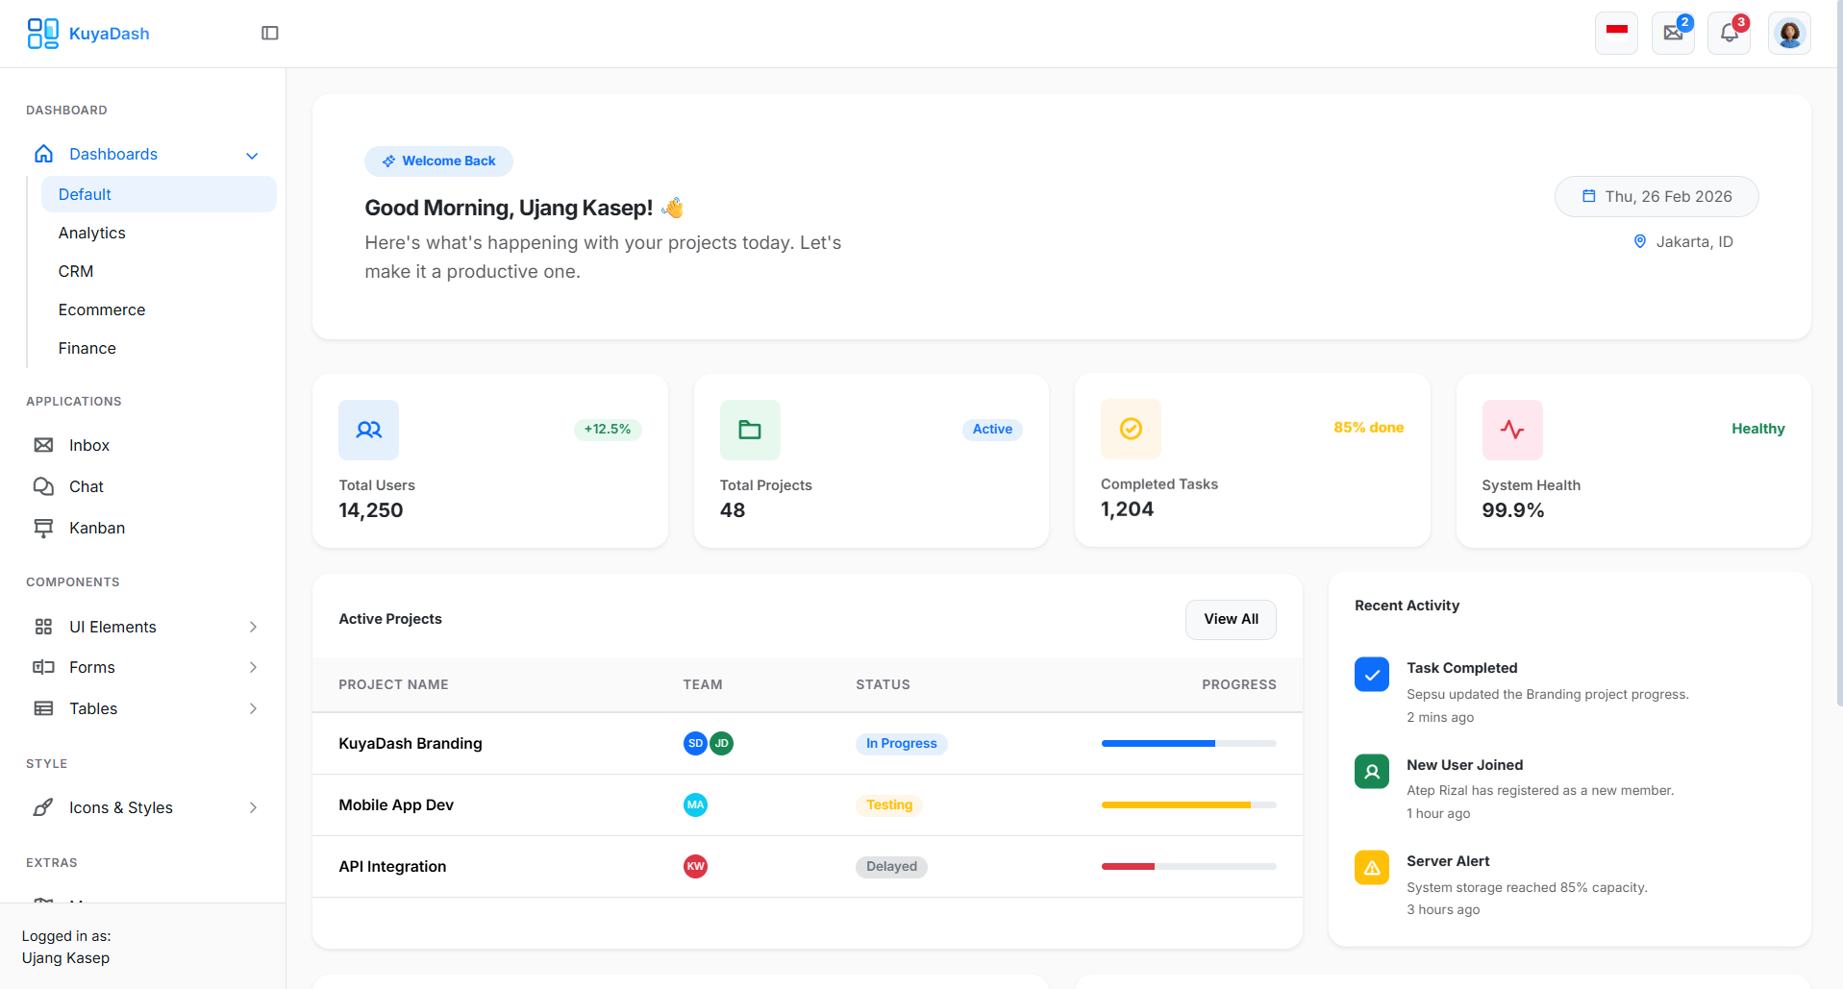1843x989 pixels.
Task: Collapse the Dashboards menu chevron
Action: tap(252, 156)
